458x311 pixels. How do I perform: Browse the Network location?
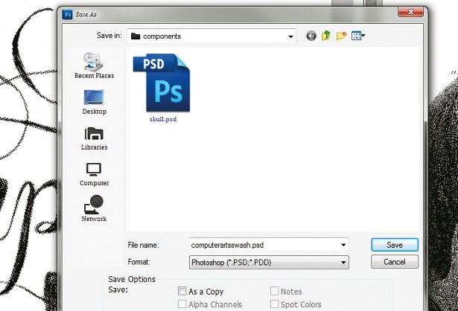(x=94, y=208)
